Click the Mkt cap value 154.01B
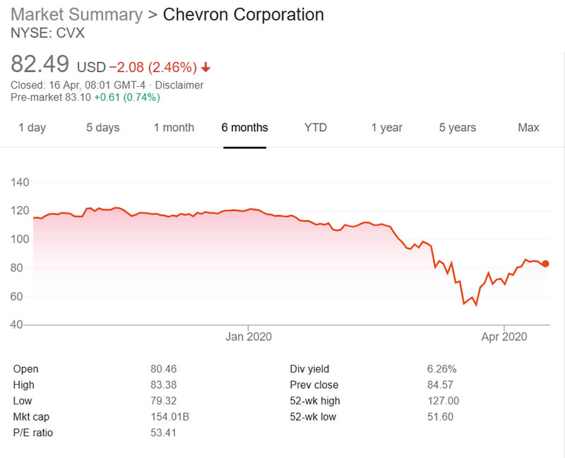565x458 pixels. click(169, 416)
